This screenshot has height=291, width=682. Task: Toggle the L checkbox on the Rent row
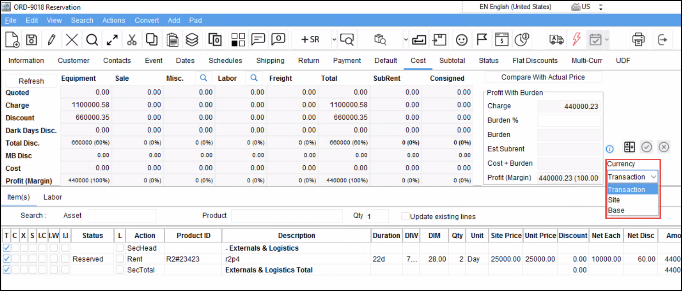[x=120, y=259]
